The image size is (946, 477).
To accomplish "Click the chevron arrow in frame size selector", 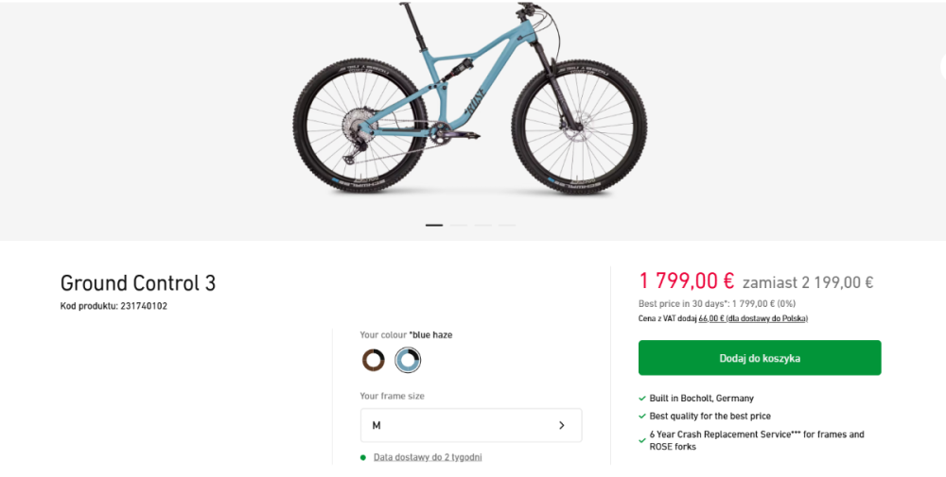I will 562,425.
